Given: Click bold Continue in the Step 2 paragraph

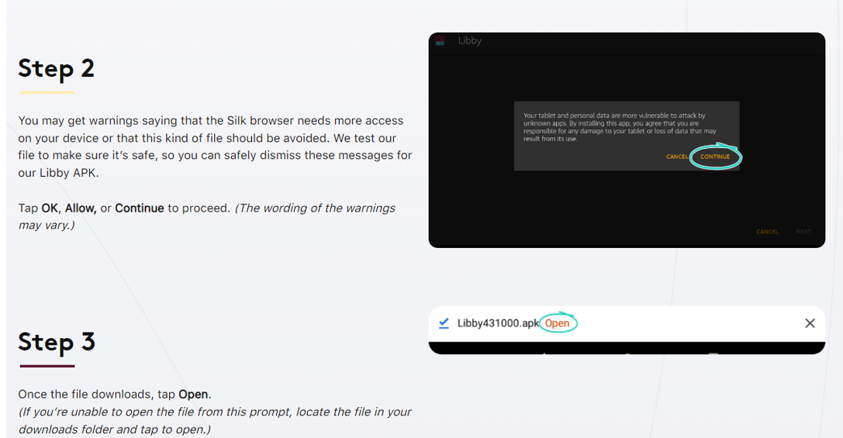Looking at the screenshot, I should (x=140, y=208).
